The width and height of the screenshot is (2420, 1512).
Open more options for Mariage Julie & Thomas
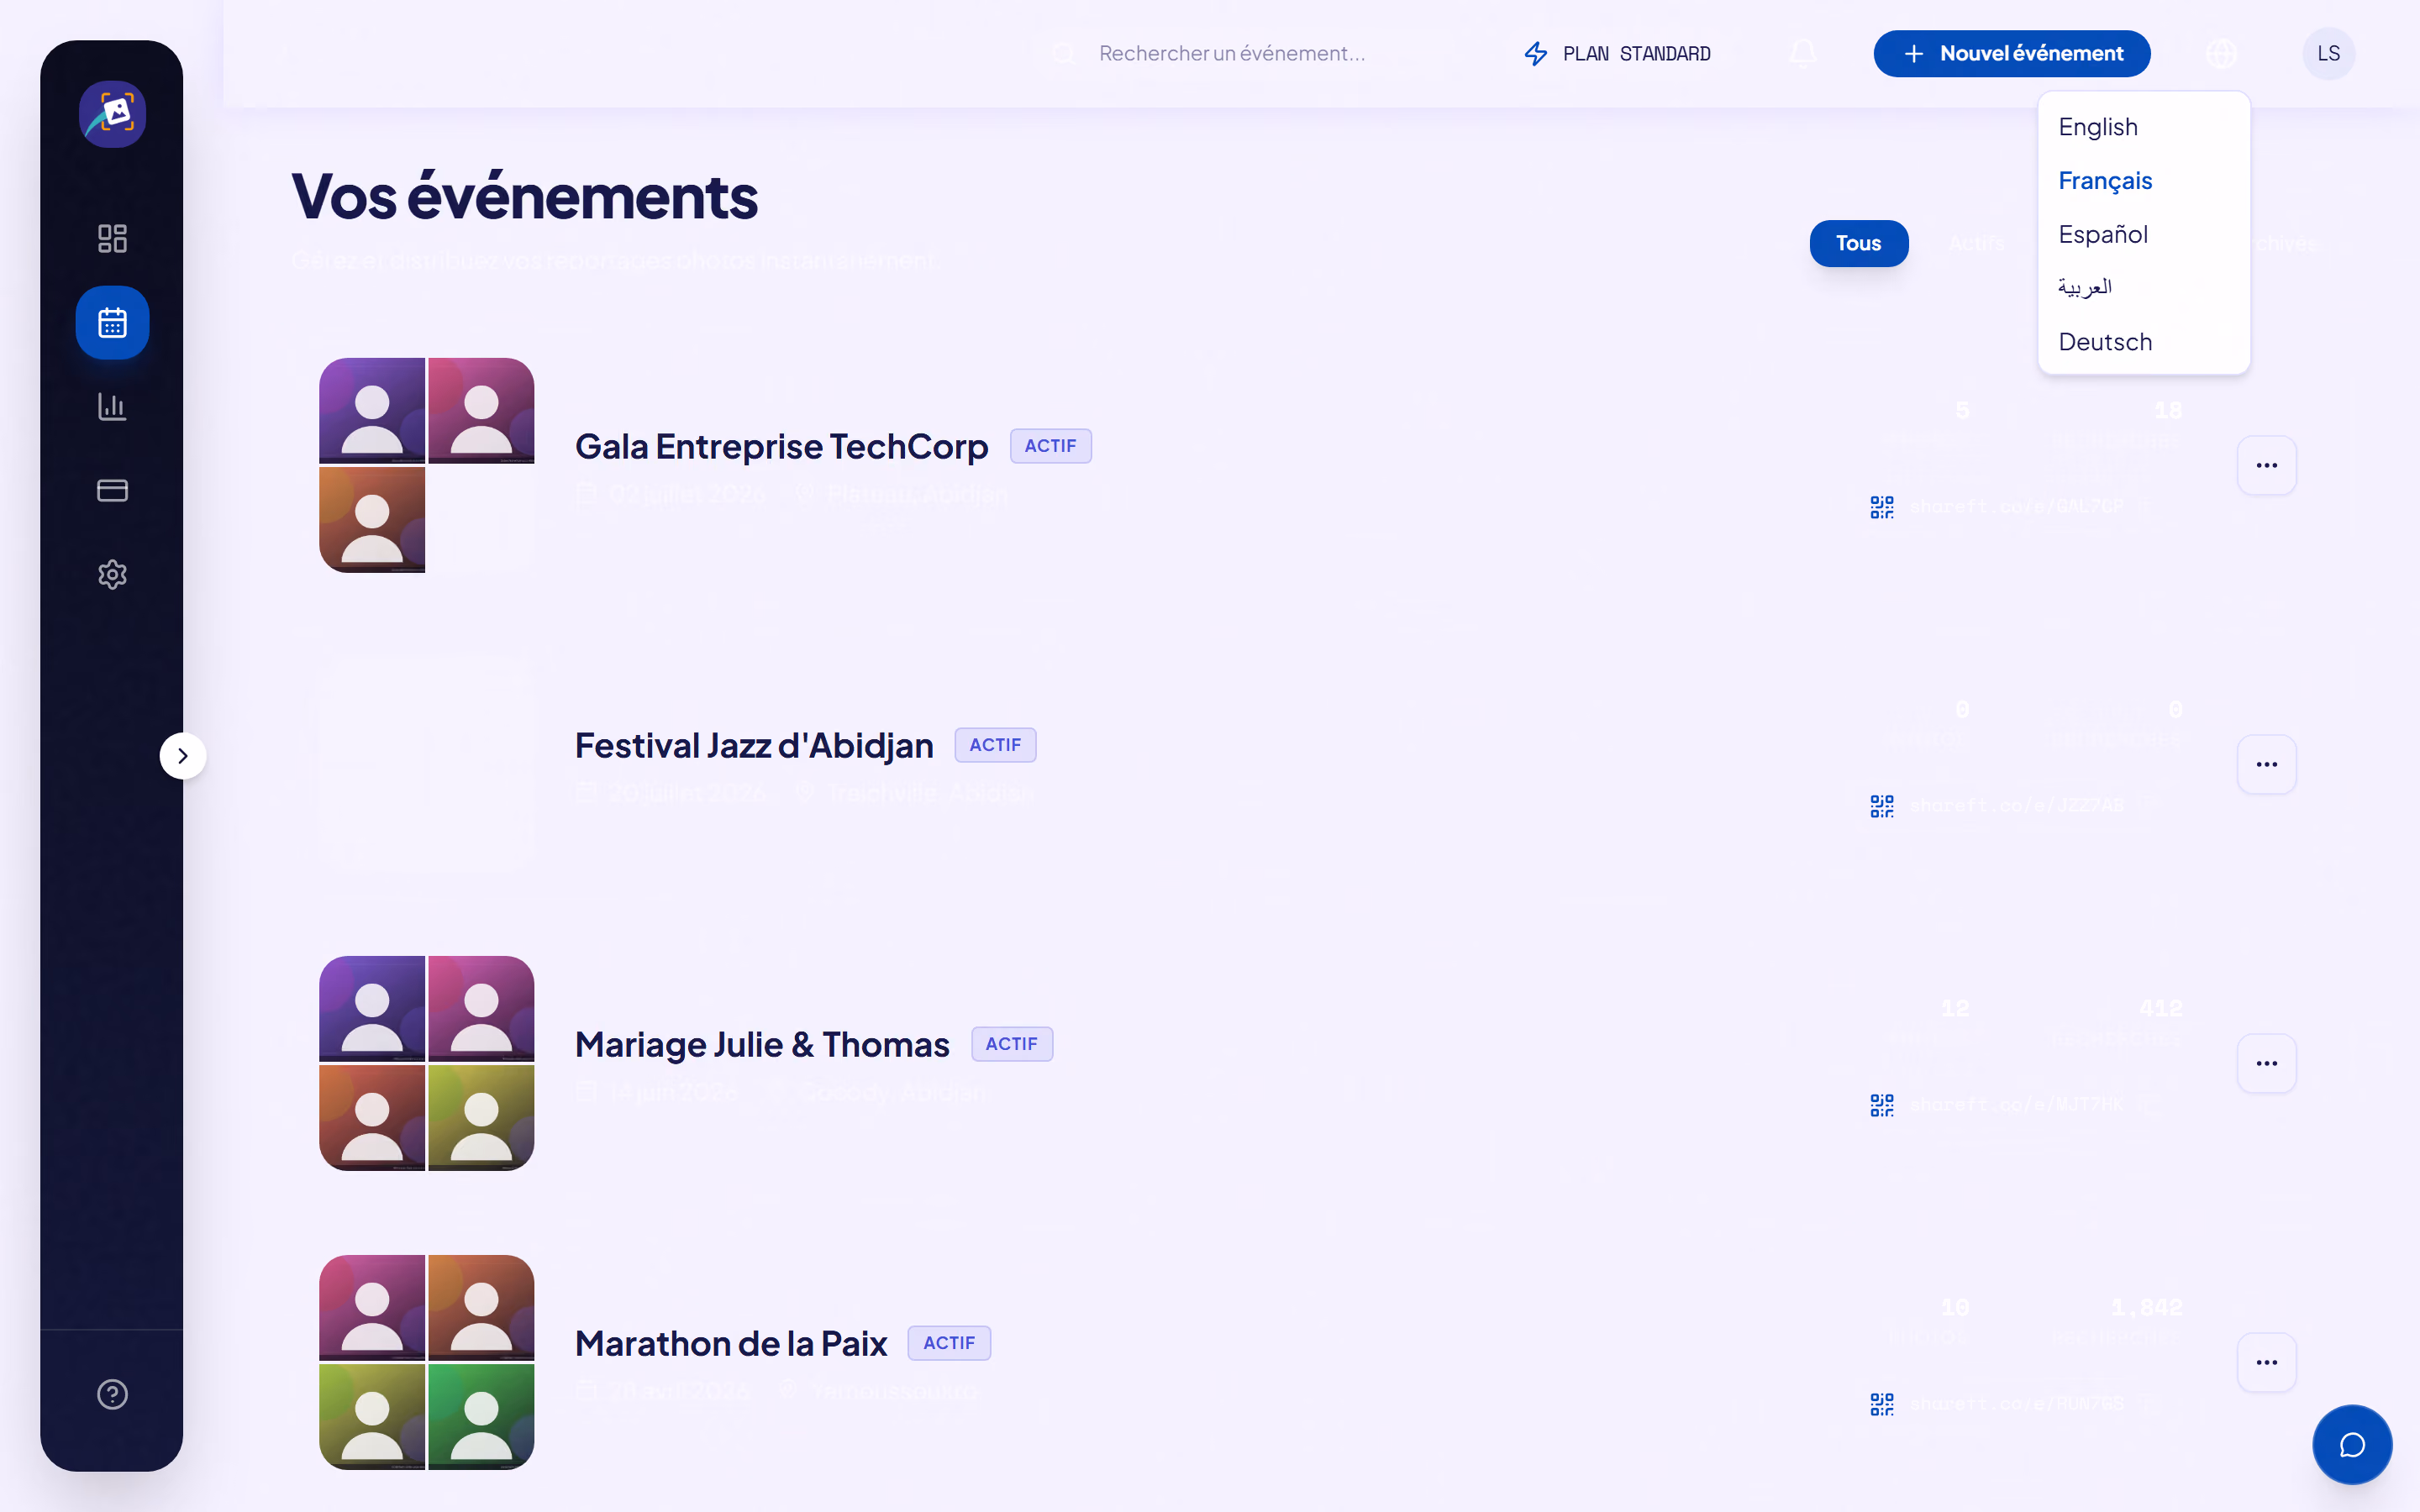[x=2267, y=1063]
